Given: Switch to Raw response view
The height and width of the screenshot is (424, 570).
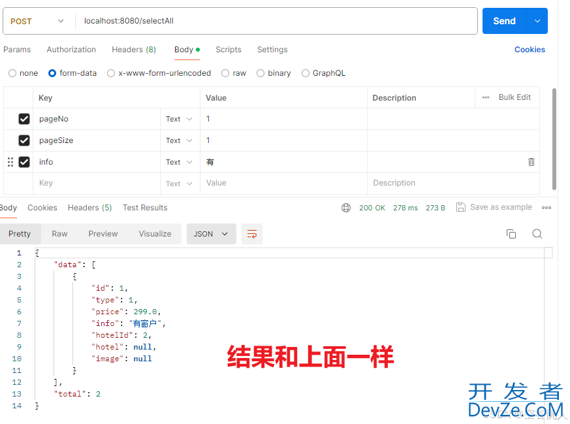Looking at the screenshot, I should (59, 234).
